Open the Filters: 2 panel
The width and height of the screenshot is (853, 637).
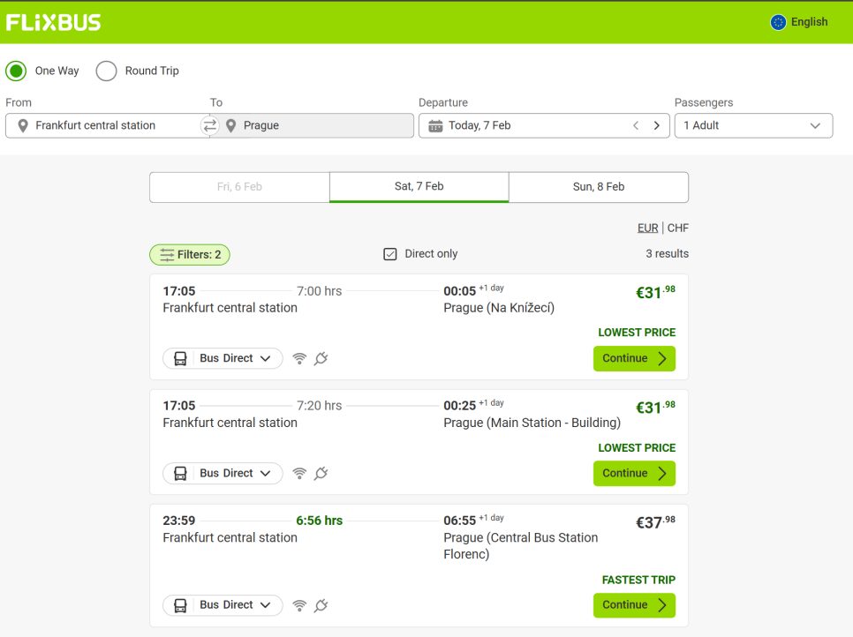click(x=190, y=254)
